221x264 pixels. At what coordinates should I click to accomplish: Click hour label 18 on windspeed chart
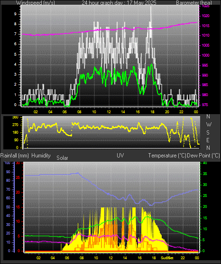click(152, 112)
